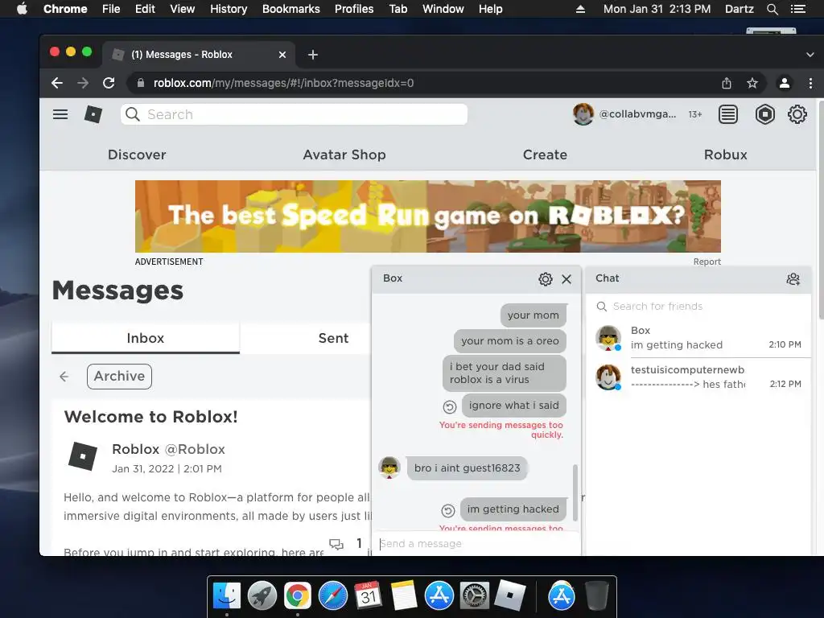The height and width of the screenshot is (618, 824).
Task: Click the Archive button
Action: (x=119, y=377)
